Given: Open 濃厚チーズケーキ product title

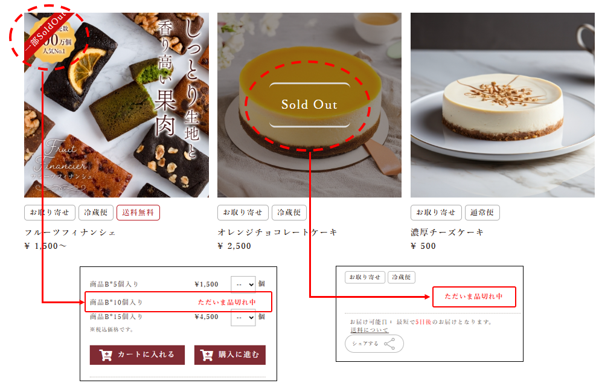Looking at the screenshot, I should [x=447, y=233].
